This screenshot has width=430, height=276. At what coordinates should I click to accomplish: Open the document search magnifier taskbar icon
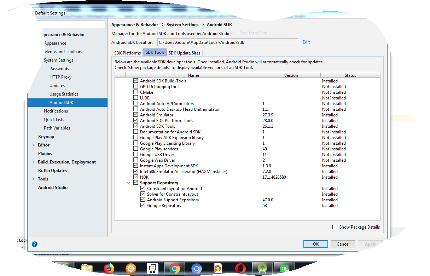[218, 269]
